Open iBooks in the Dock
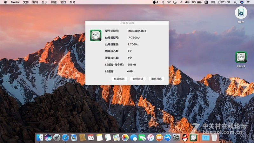This screenshot has width=254, height=143. [x=159, y=138]
